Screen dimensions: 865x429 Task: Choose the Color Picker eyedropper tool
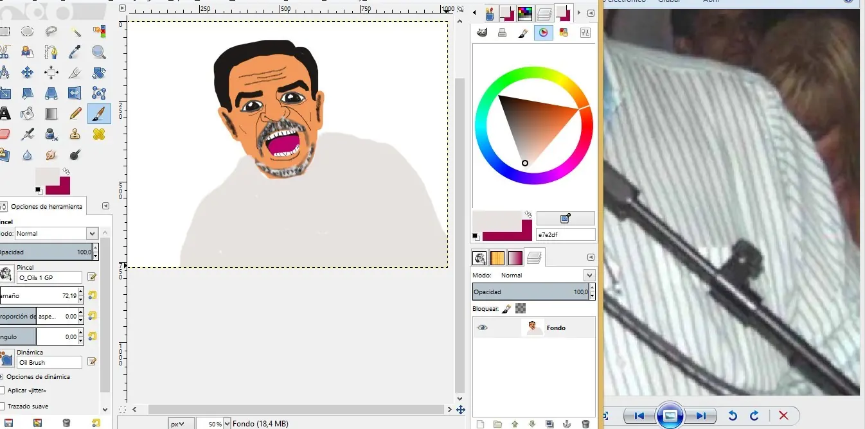[75, 51]
